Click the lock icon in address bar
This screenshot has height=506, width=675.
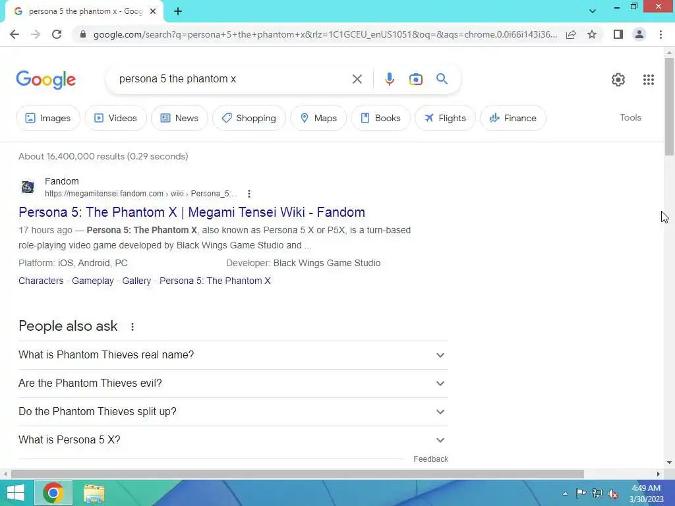click(x=83, y=34)
